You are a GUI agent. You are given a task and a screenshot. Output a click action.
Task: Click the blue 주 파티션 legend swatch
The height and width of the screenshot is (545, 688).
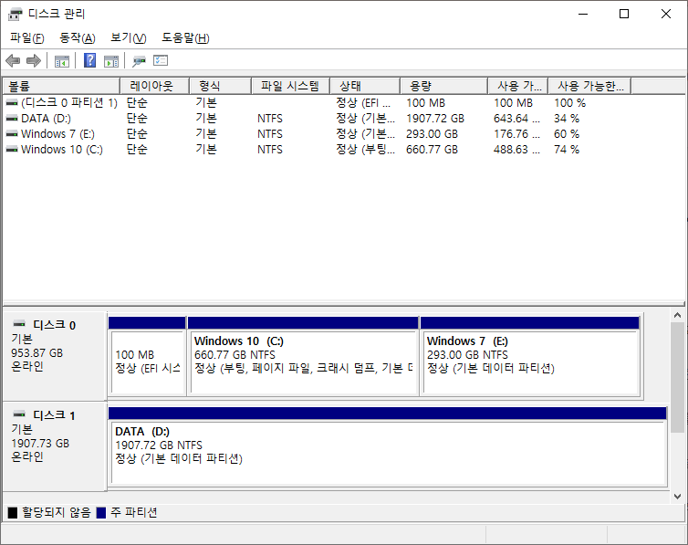coord(101,512)
